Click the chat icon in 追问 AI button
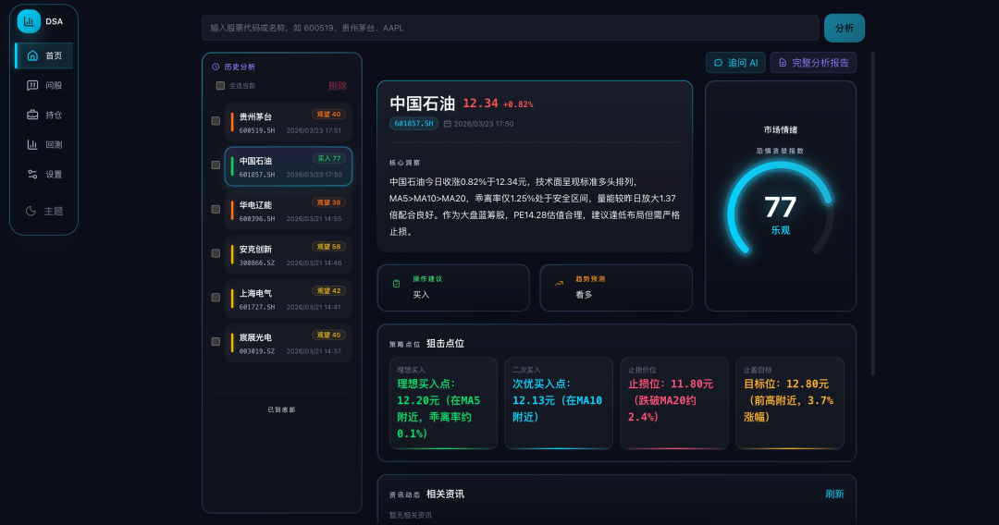This screenshot has height=525, width=999. (x=719, y=63)
